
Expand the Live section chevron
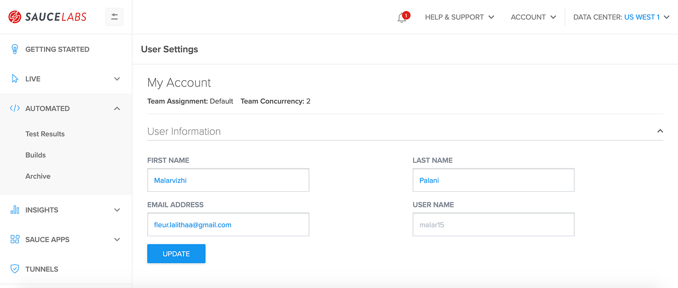(117, 78)
